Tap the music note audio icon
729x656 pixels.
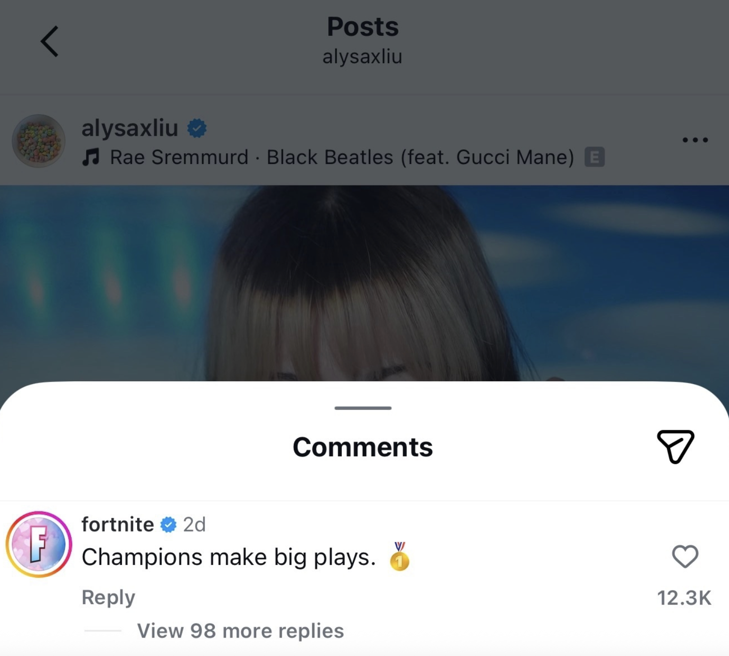[91, 157]
